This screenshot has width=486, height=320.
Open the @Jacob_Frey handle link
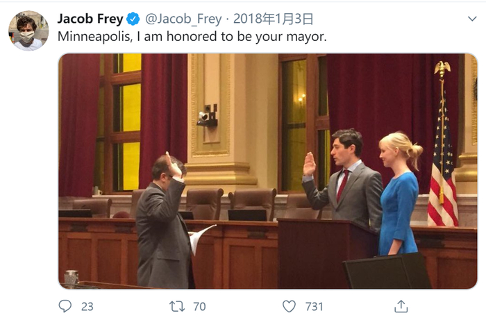[183, 19]
